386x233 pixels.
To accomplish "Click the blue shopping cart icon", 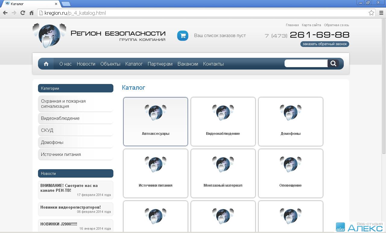I will coord(182,36).
